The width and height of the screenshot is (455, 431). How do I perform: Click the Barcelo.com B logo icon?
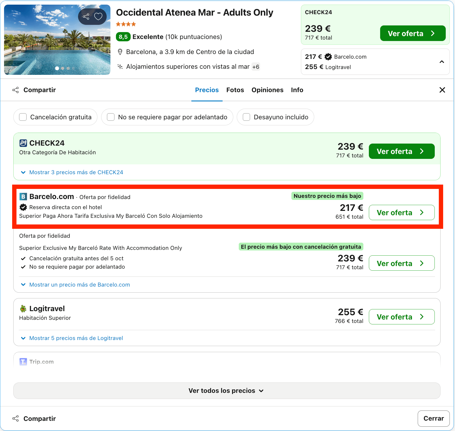pyautogui.click(x=23, y=197)
